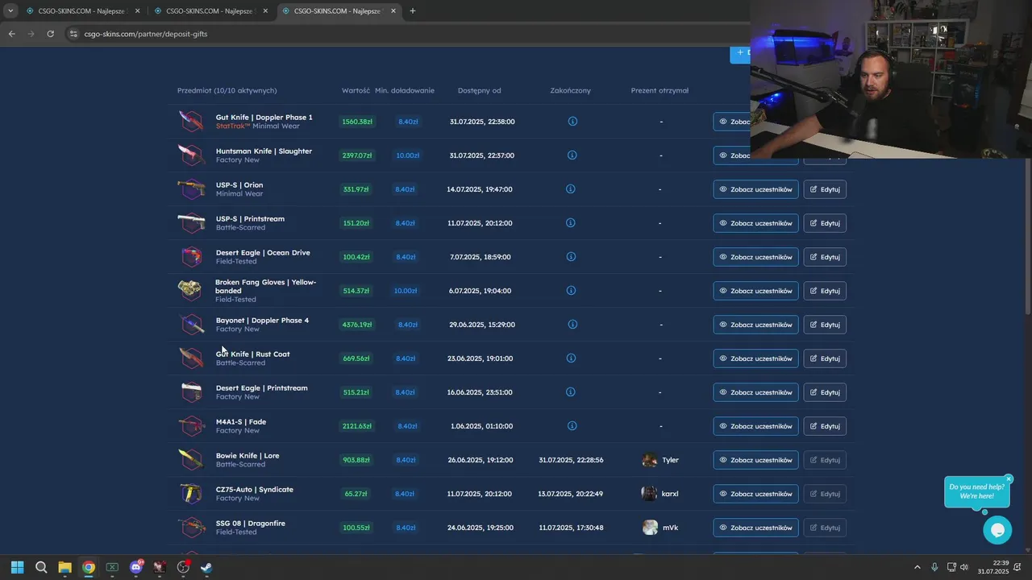Click Zobacz uczestników for SSG 08 Dragonfire
Viewport: 1032px width, 580px height.
coord(755,528)
